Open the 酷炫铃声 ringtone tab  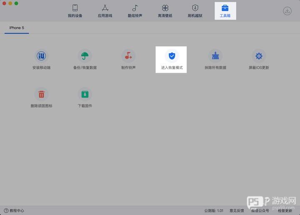(135, 11)
